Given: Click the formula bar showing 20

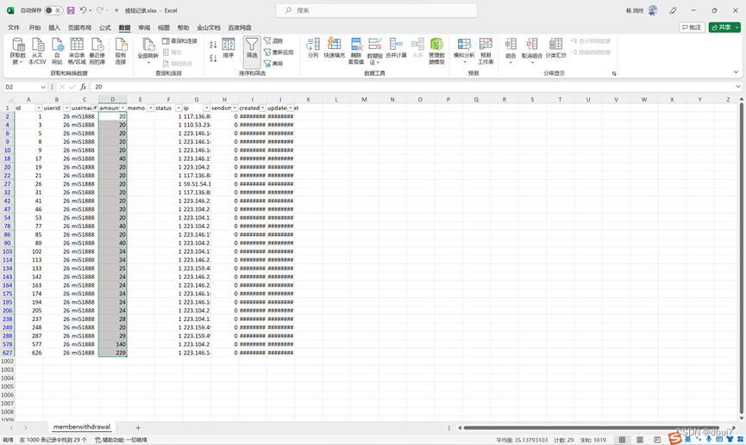Looking at the screenshot, I should point(411,87).
